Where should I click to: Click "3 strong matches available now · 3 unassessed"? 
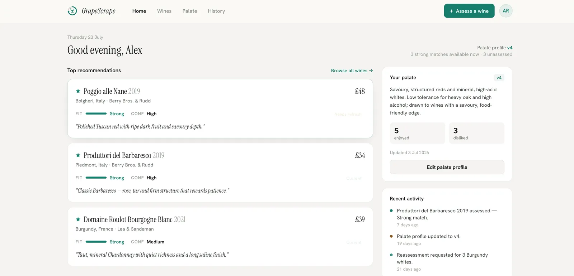point(461,54)
